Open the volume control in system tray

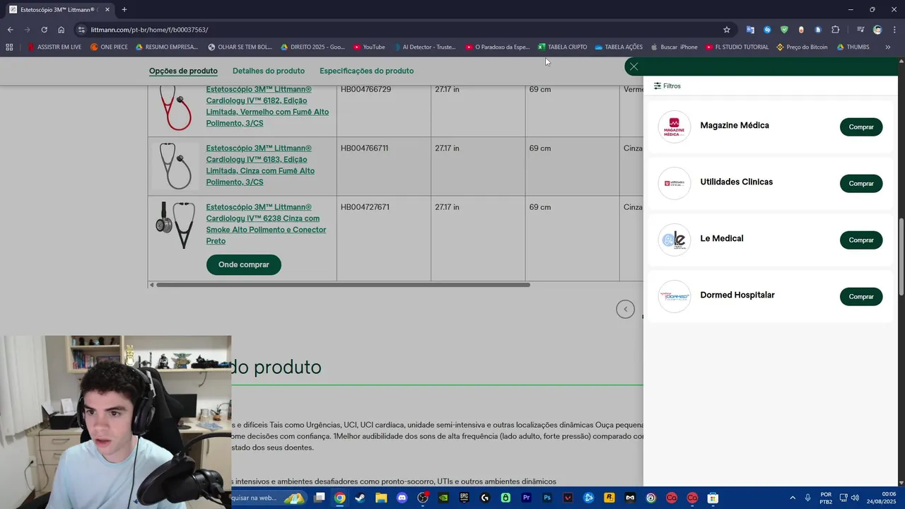click(854, 498)
